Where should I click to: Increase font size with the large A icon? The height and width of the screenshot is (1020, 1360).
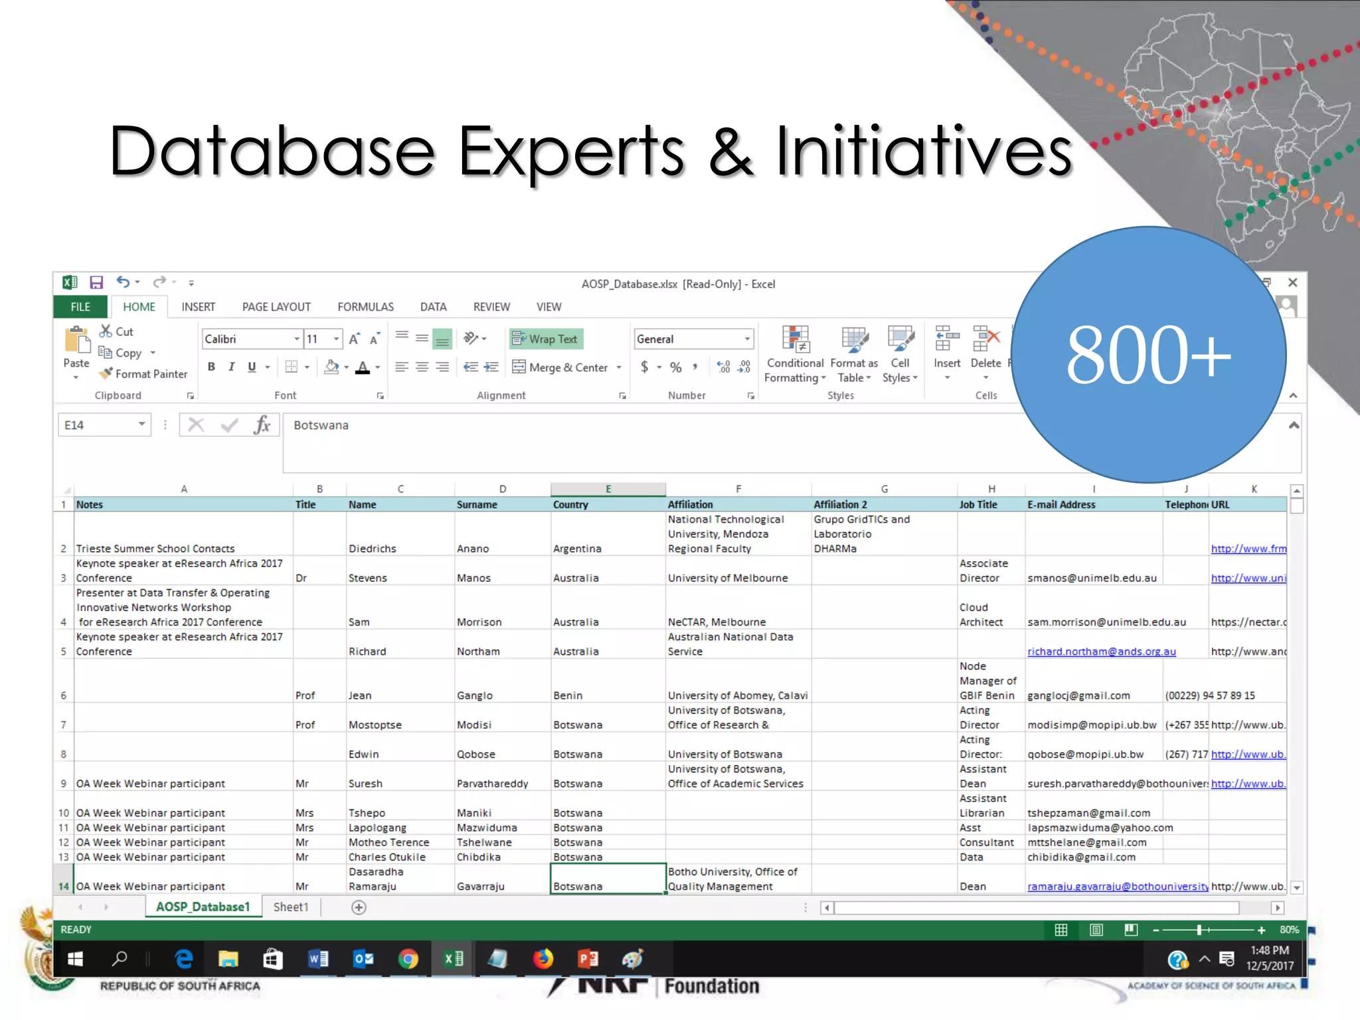point(355,339)
